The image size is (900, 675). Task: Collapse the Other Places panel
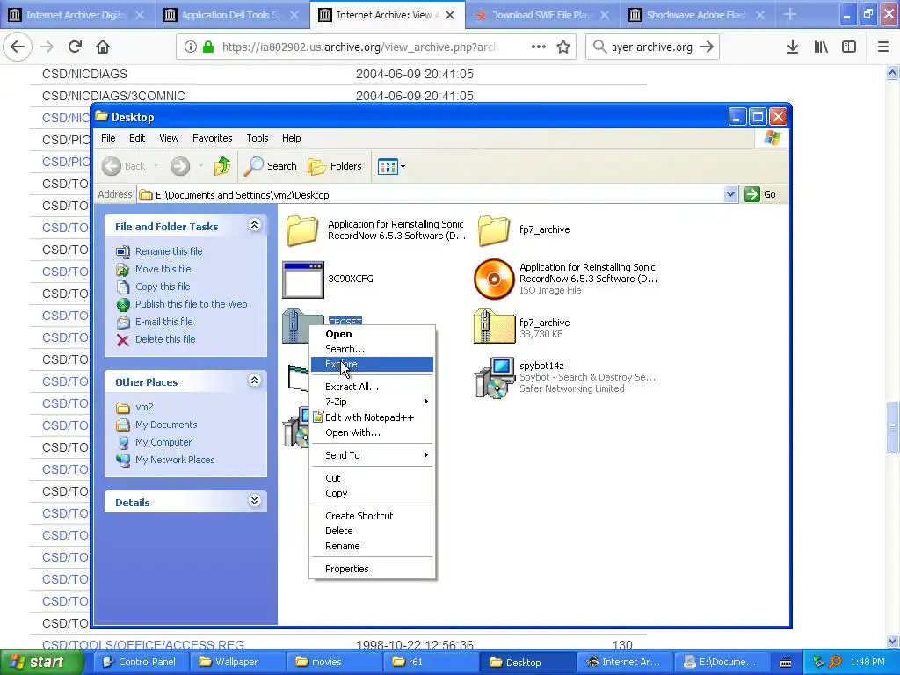254,381
